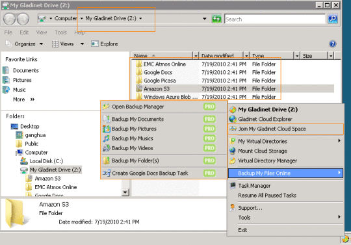This screenshot has width=351, height=245.
Task: Open the View menu
Action: (42, 32)
